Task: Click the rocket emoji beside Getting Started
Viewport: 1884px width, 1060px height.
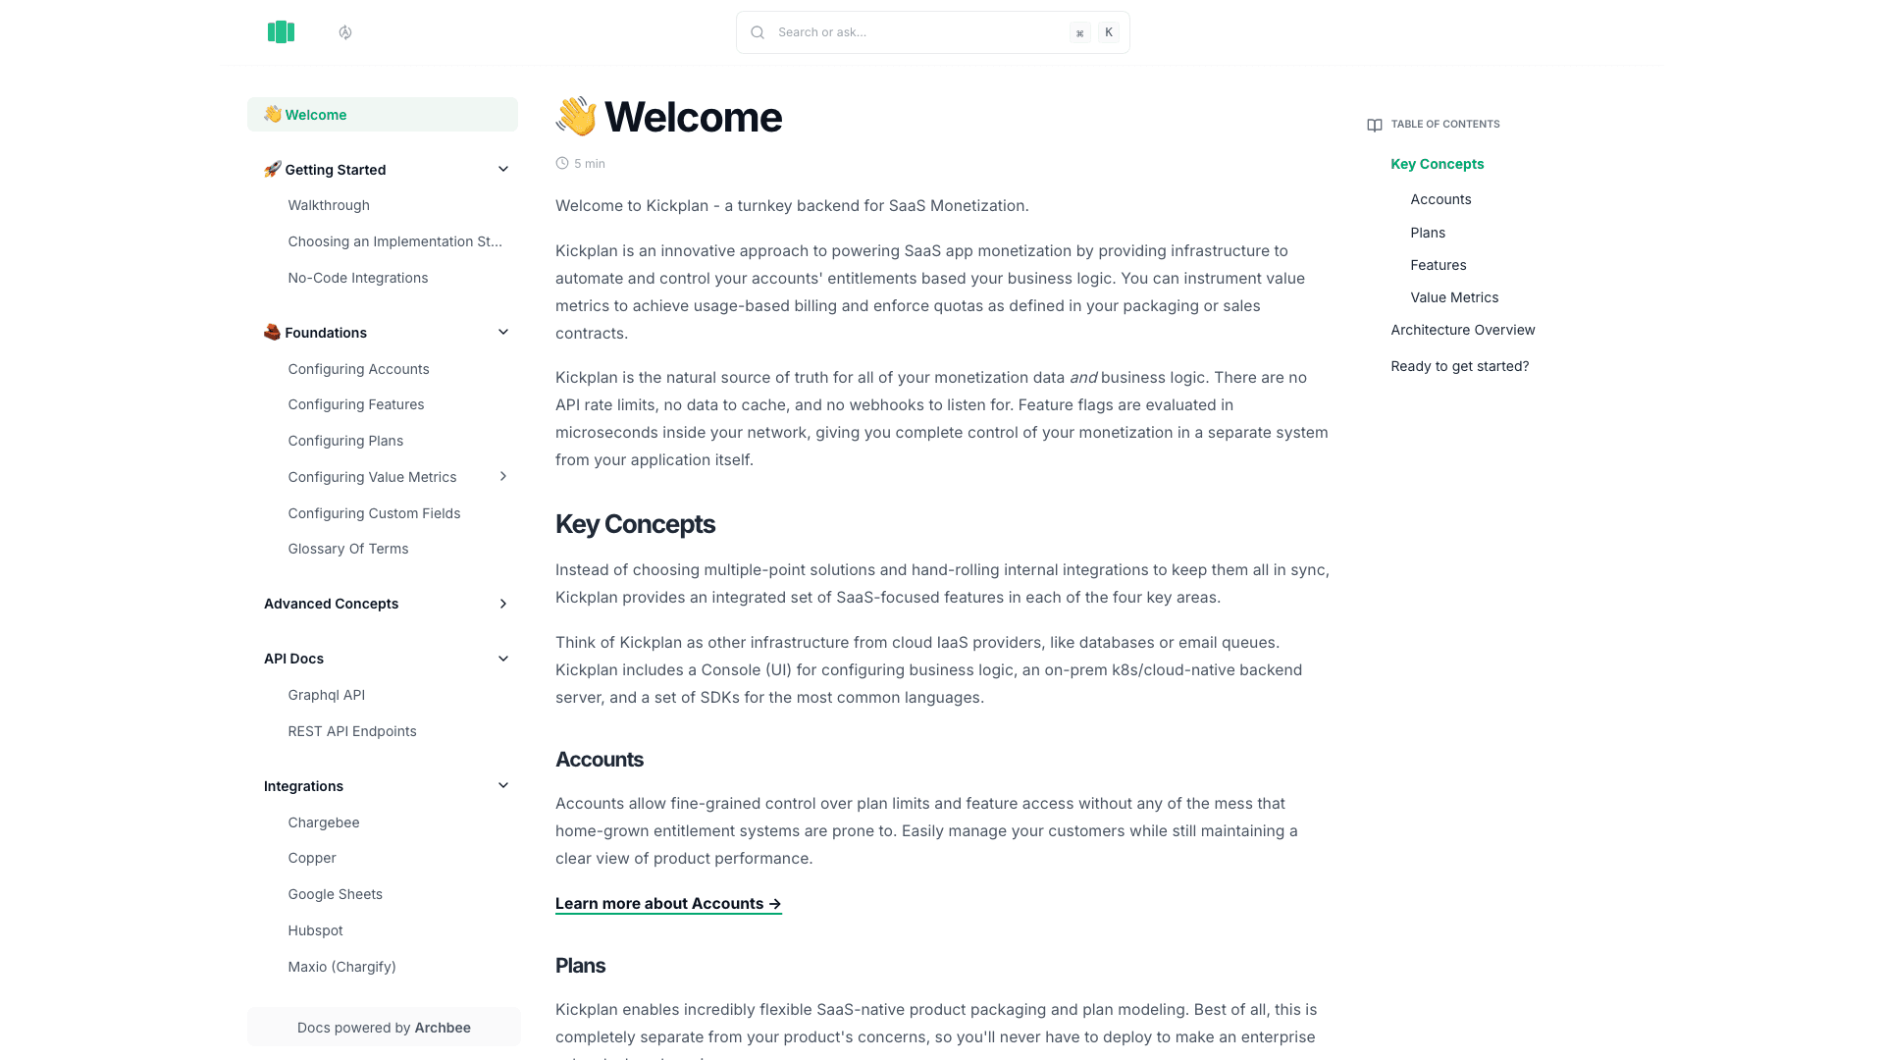Action: coord(272,169)
